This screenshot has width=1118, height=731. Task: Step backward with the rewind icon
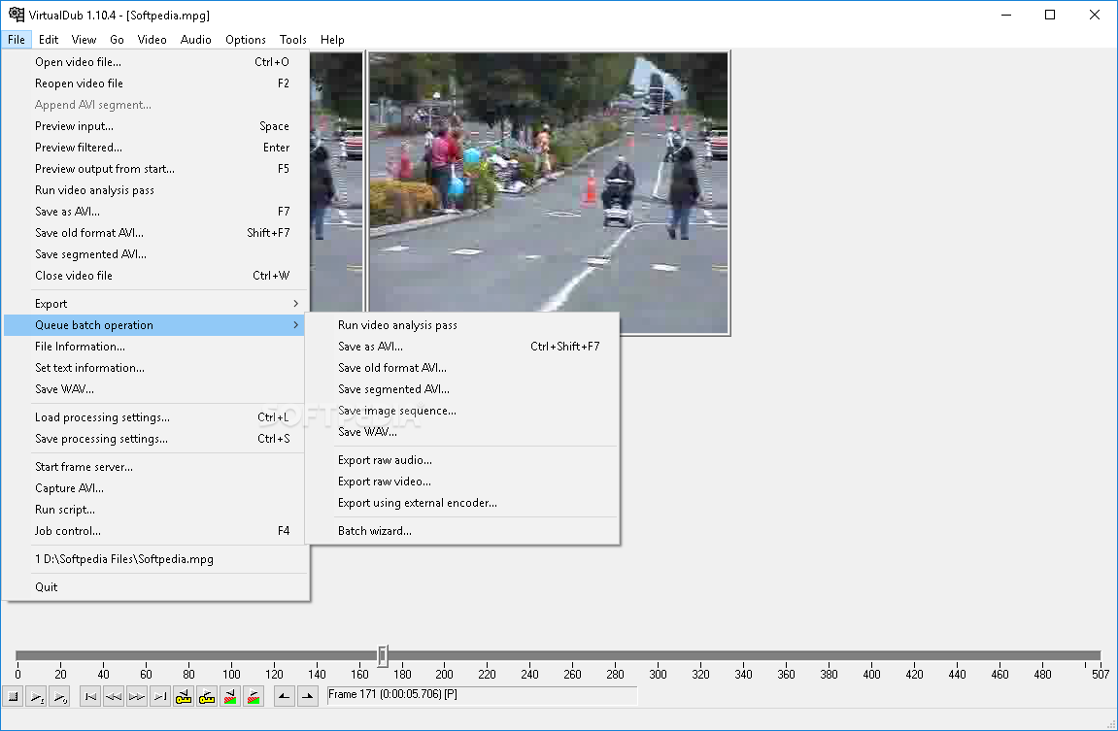click(114, 696)
